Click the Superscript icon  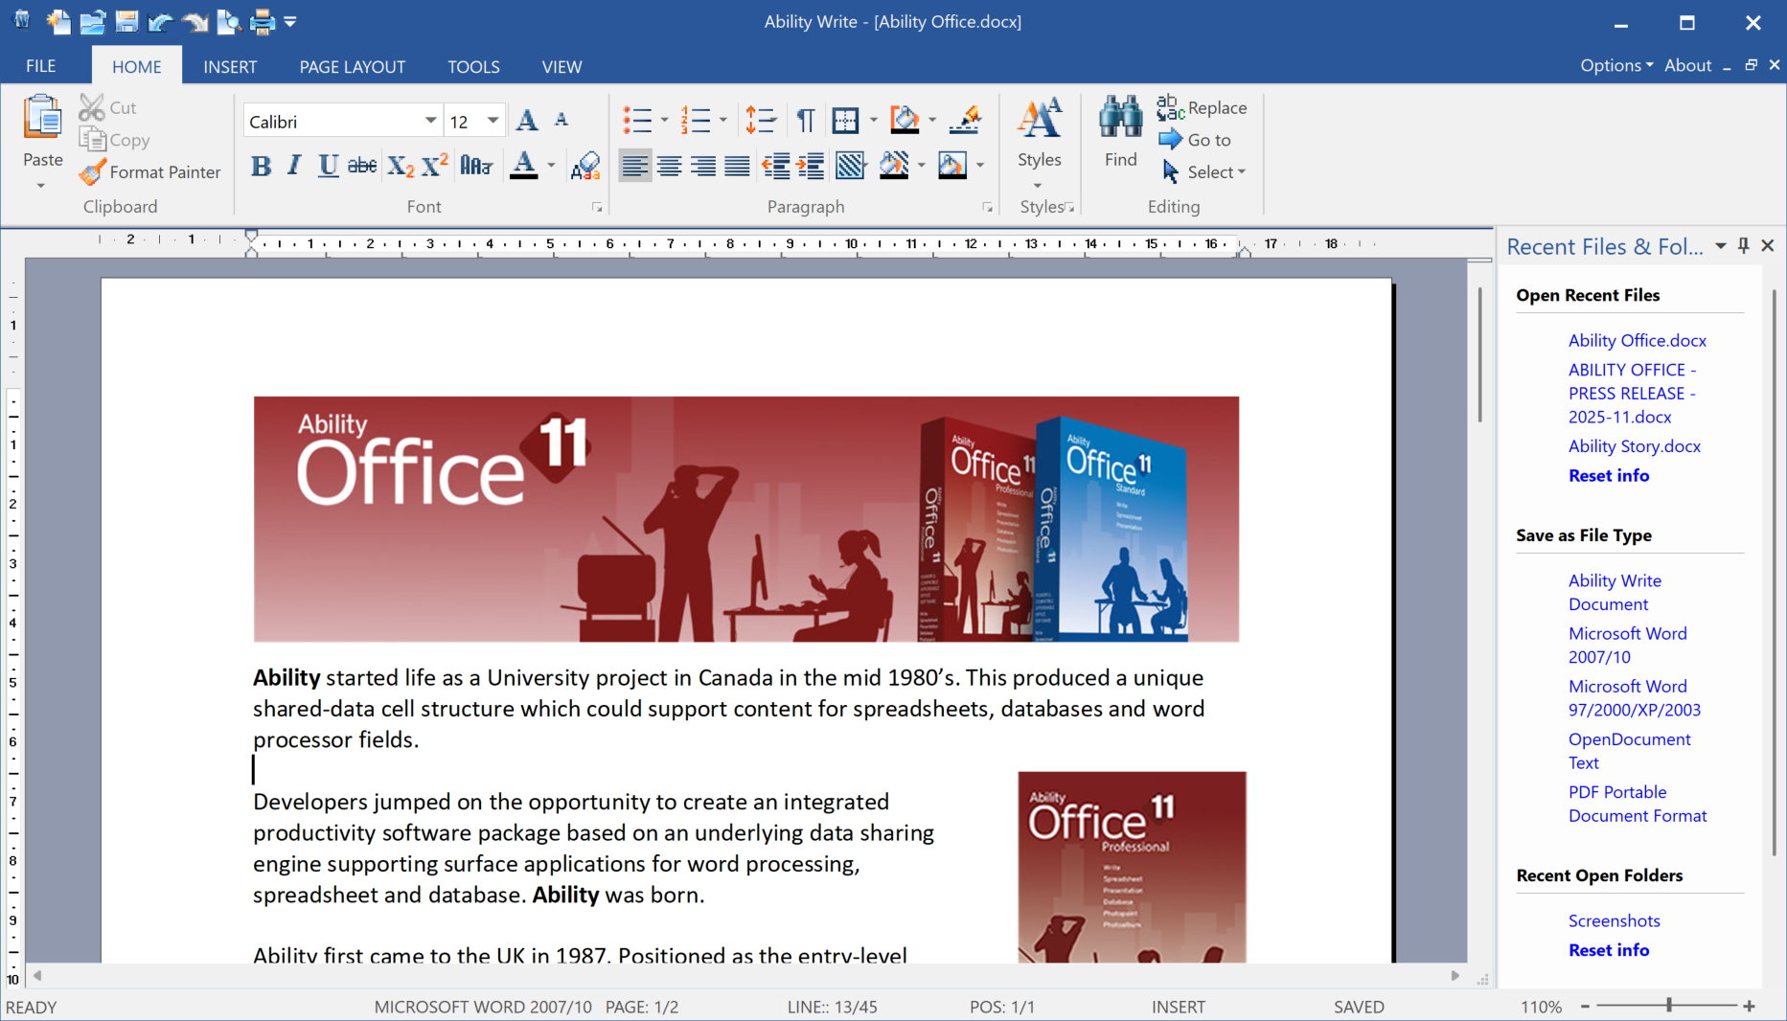click(x=434, y=167)
